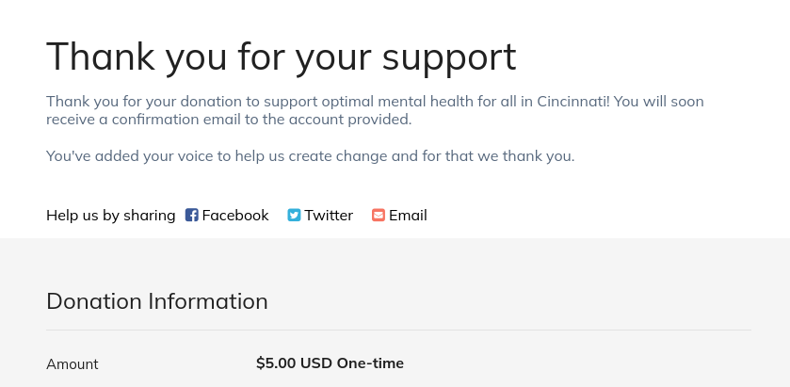Click the paragraph starting "Thank you for your donation"
The height and width of the screenshot is (387, 790).
point(375,110)
